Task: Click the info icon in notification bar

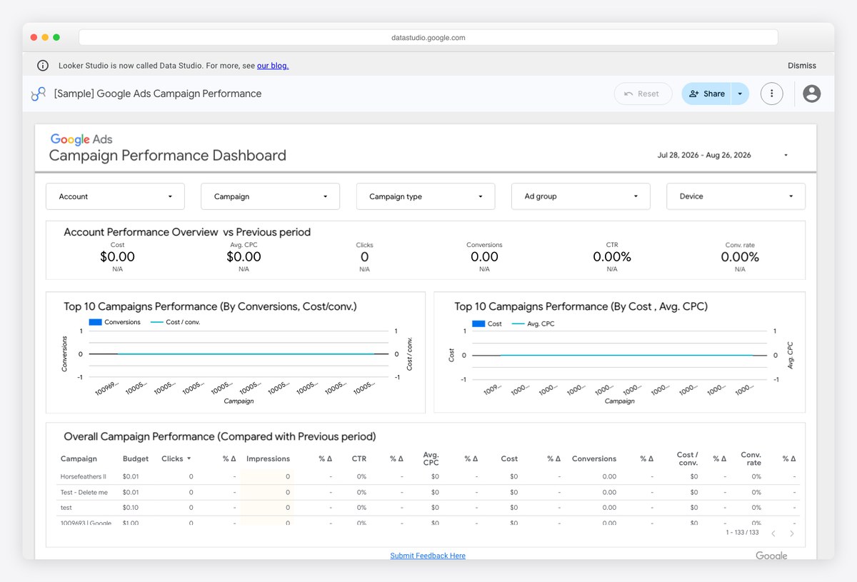Action: tap(43, 66)
